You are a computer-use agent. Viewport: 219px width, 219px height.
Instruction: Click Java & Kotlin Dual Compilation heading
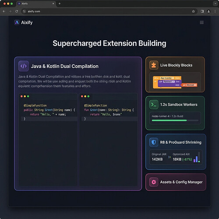coord(65,66)
